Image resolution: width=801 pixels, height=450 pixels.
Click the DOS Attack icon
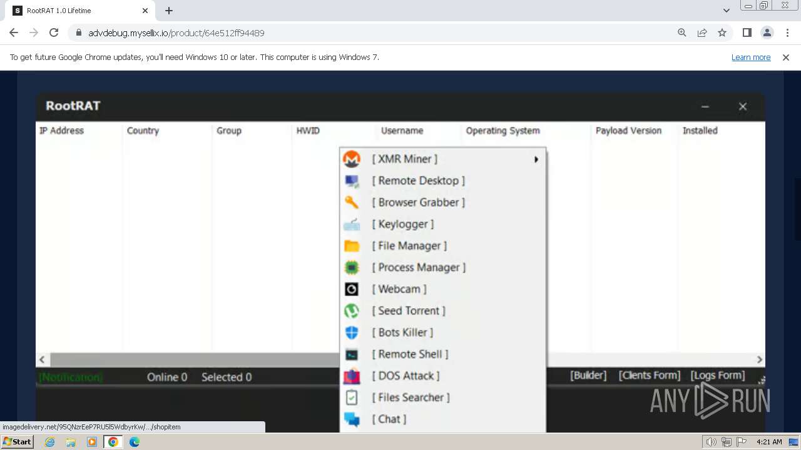352,376
